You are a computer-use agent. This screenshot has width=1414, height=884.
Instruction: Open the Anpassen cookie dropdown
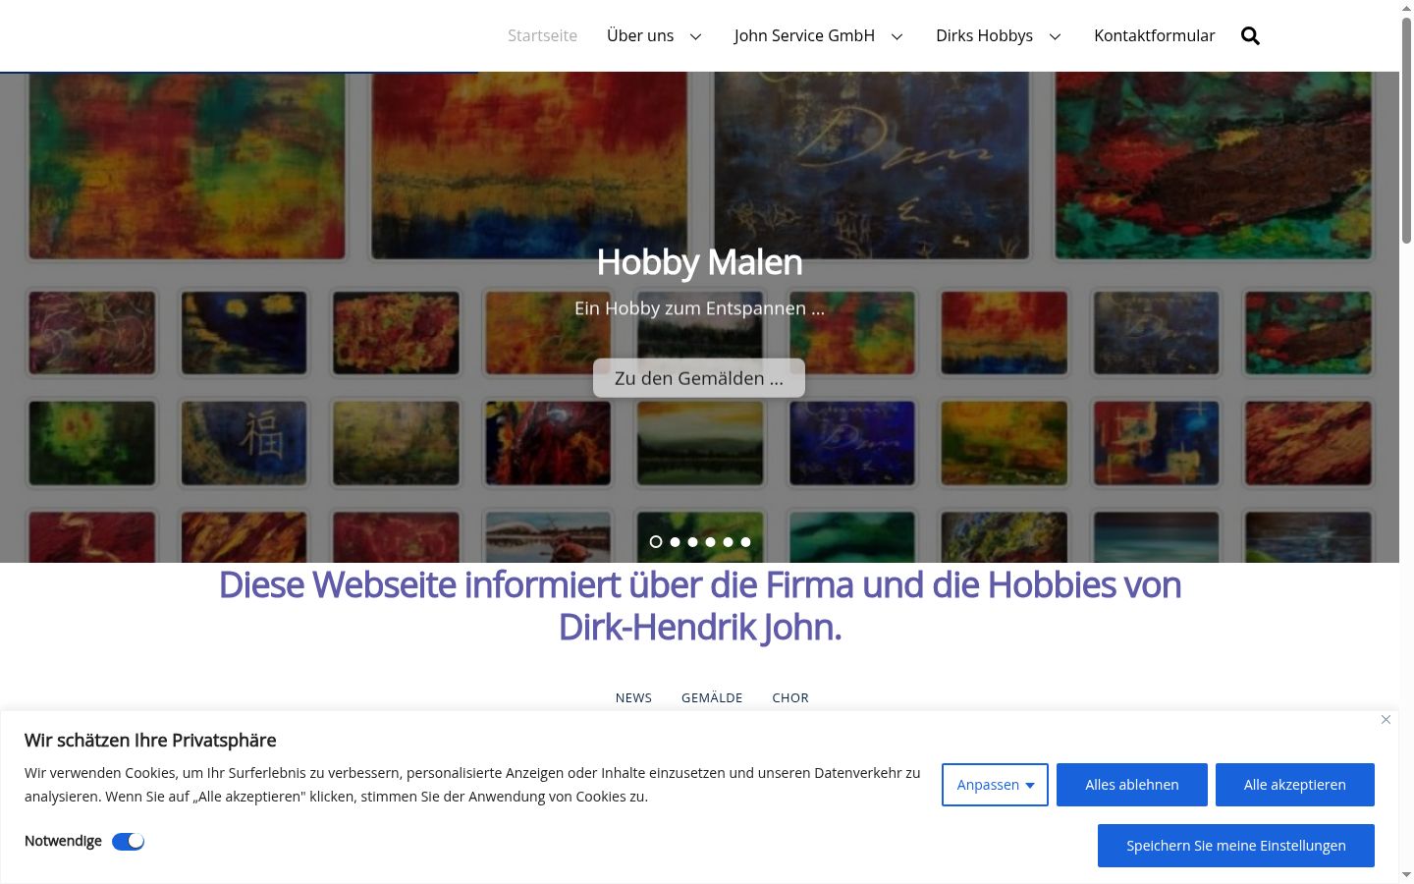point(995,785)
